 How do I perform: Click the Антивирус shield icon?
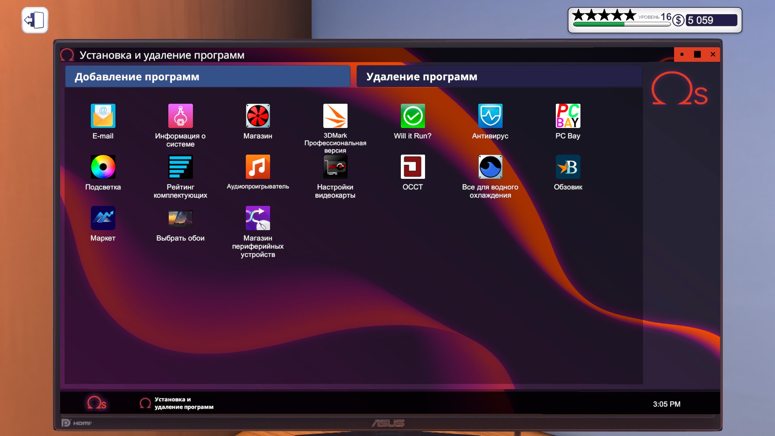point(490,116)
